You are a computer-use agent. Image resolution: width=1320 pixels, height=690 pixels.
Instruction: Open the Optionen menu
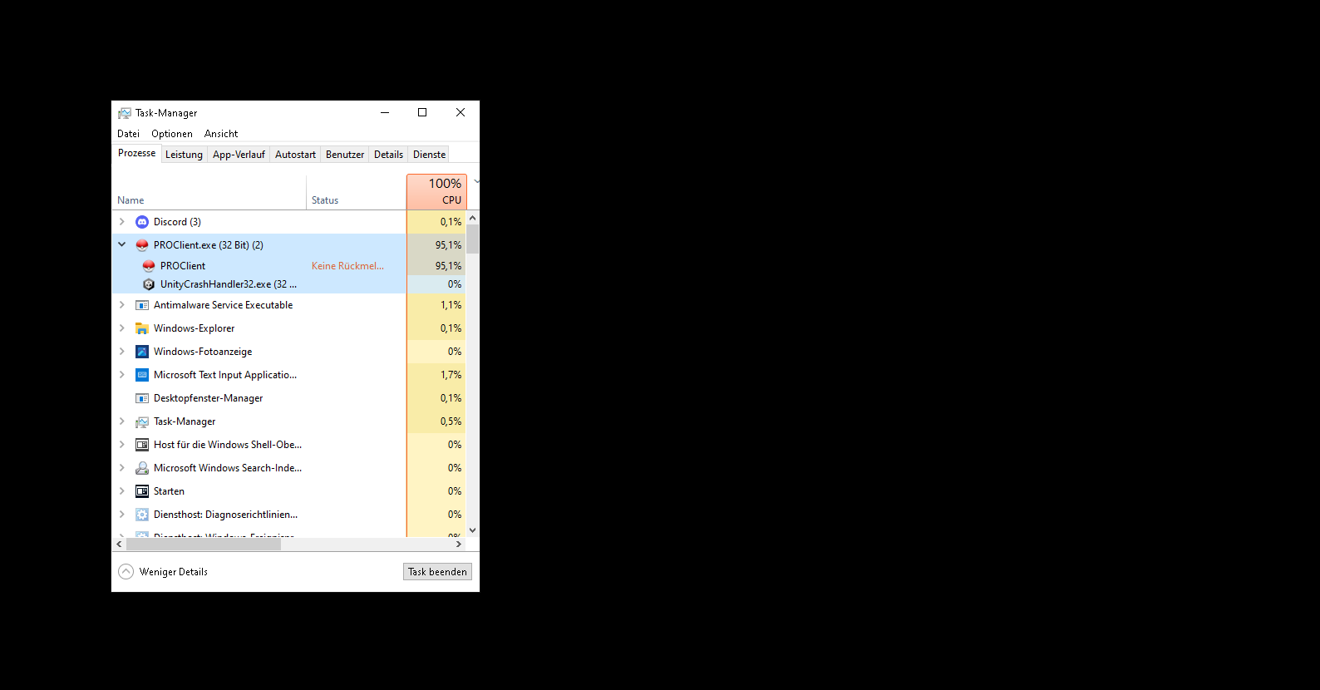172,134
